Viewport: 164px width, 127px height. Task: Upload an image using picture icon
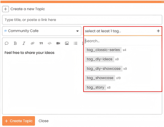[x=67, y=43]
